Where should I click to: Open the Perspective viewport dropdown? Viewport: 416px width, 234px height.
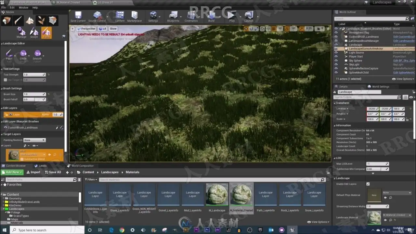[86, 29]
